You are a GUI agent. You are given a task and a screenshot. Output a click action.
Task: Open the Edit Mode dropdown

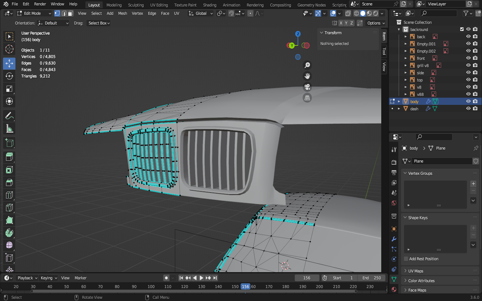(34, 13)
